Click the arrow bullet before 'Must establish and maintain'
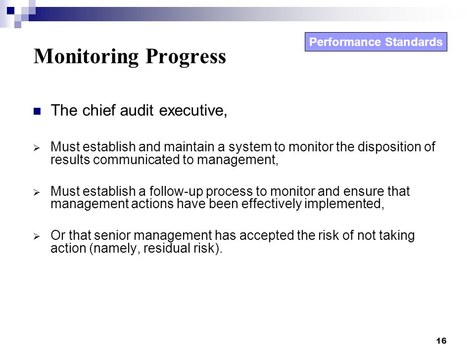Screen dimensions: 475x356 pyautogui.click(x=37, y=148)
